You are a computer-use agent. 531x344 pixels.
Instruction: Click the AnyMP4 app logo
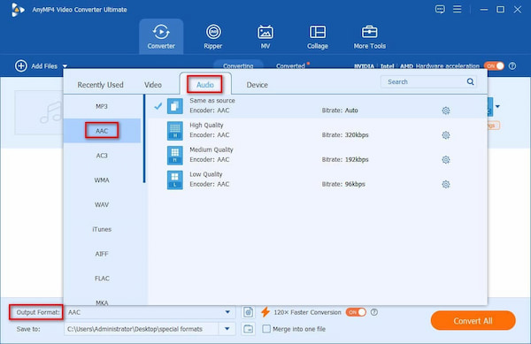point(17,10)
